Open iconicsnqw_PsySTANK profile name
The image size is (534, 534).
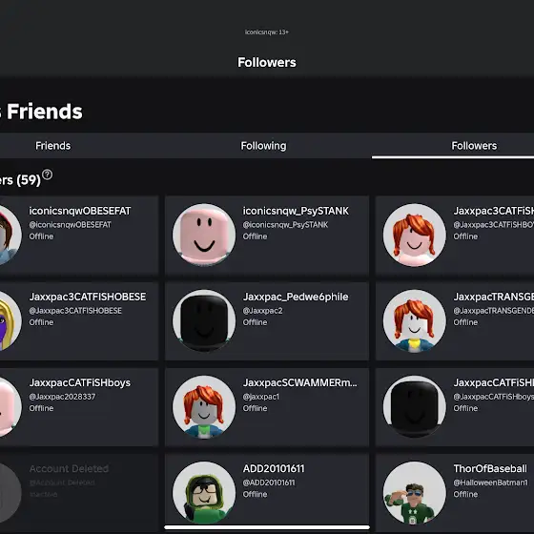click(x=296, y=211)
